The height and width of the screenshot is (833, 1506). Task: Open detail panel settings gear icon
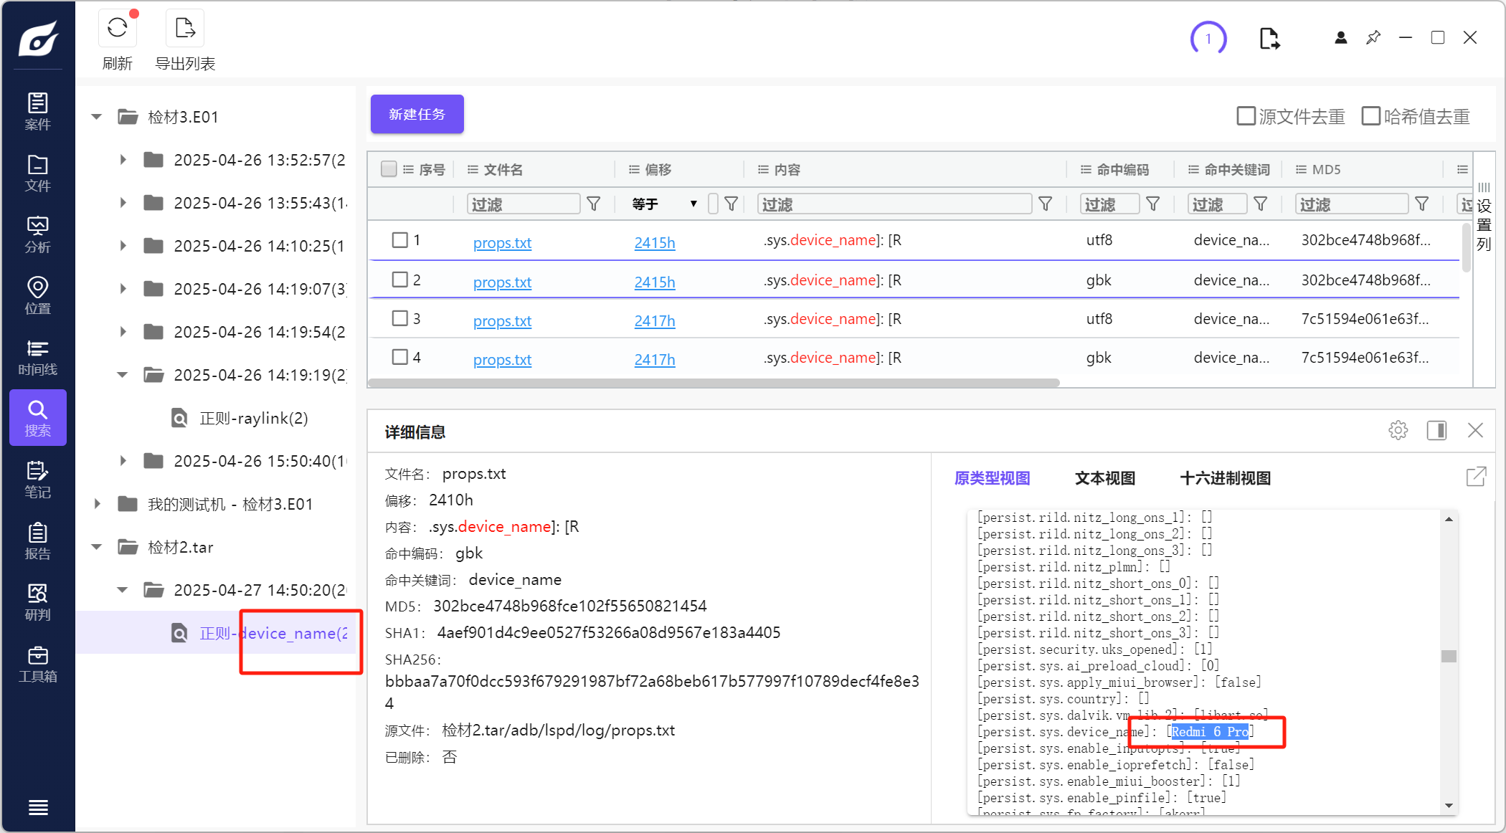point(1398,430)
